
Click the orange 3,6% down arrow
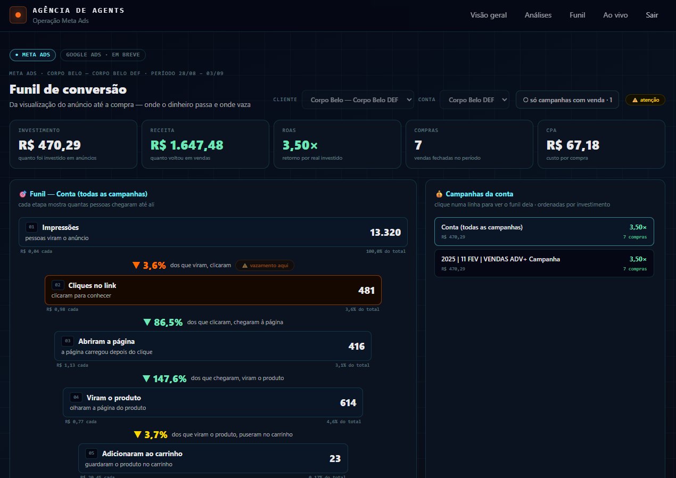click(136, 265)
